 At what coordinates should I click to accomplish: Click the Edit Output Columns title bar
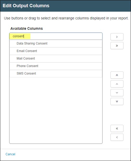coord(65,6)
